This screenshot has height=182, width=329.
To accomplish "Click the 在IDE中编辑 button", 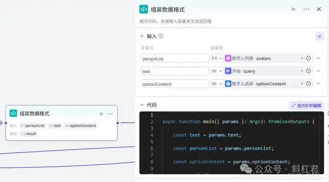I will 306,105.
